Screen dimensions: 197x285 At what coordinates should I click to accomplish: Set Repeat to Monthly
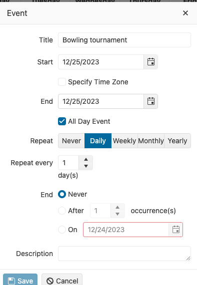point(151,141)
